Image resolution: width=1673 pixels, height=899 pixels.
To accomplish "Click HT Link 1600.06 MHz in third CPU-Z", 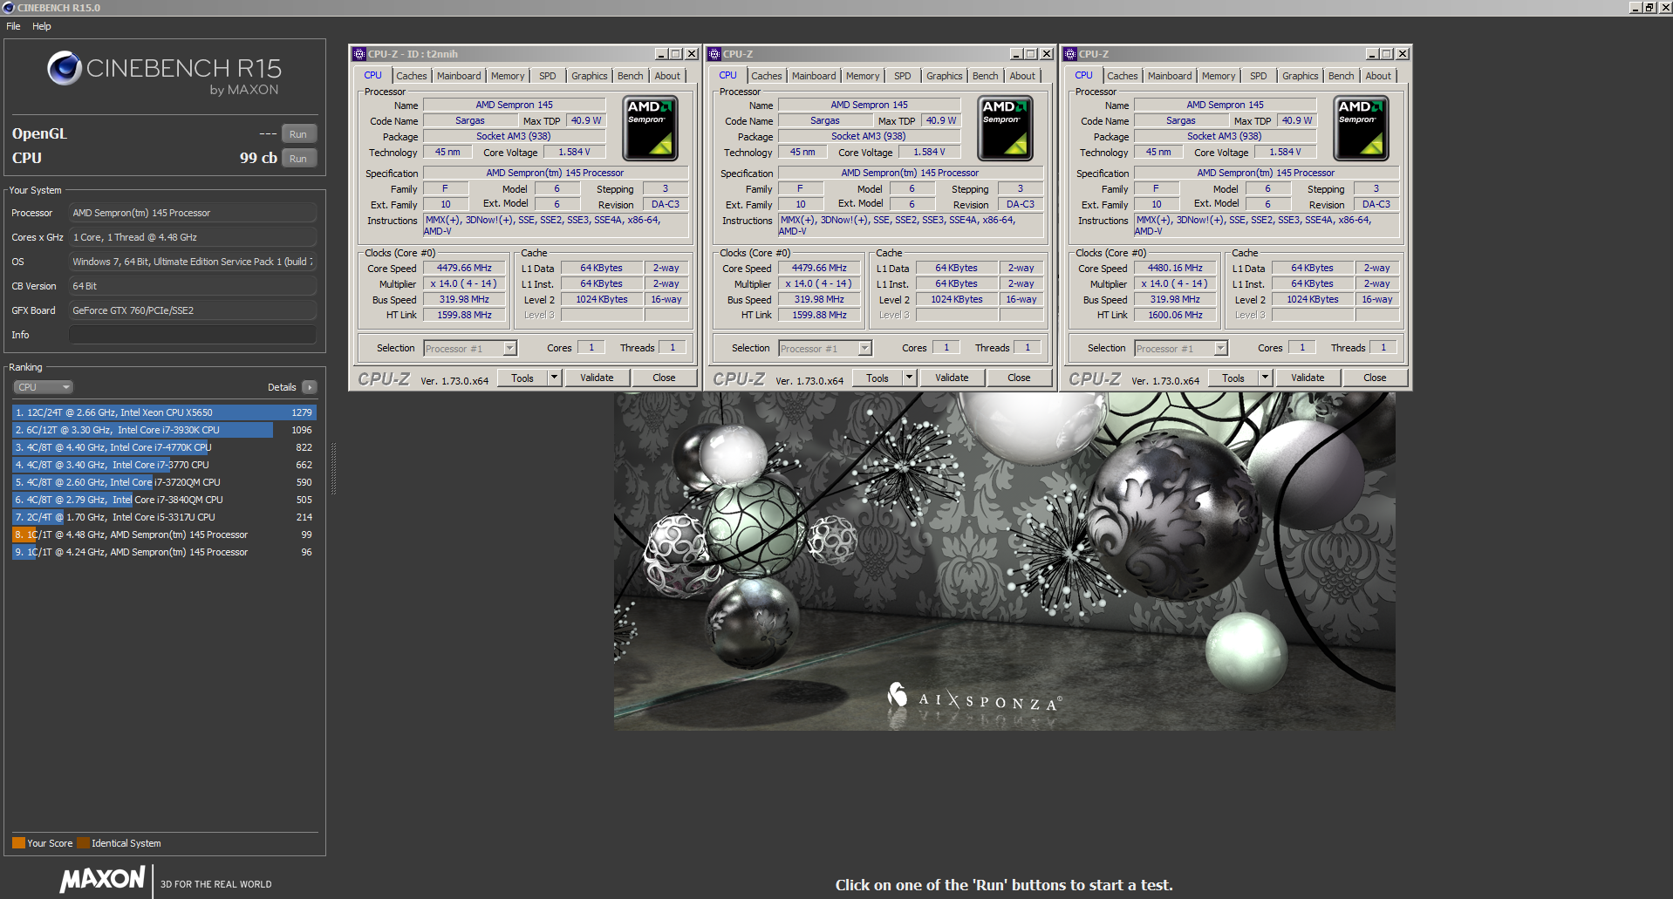I will [x=1175, y=316].
